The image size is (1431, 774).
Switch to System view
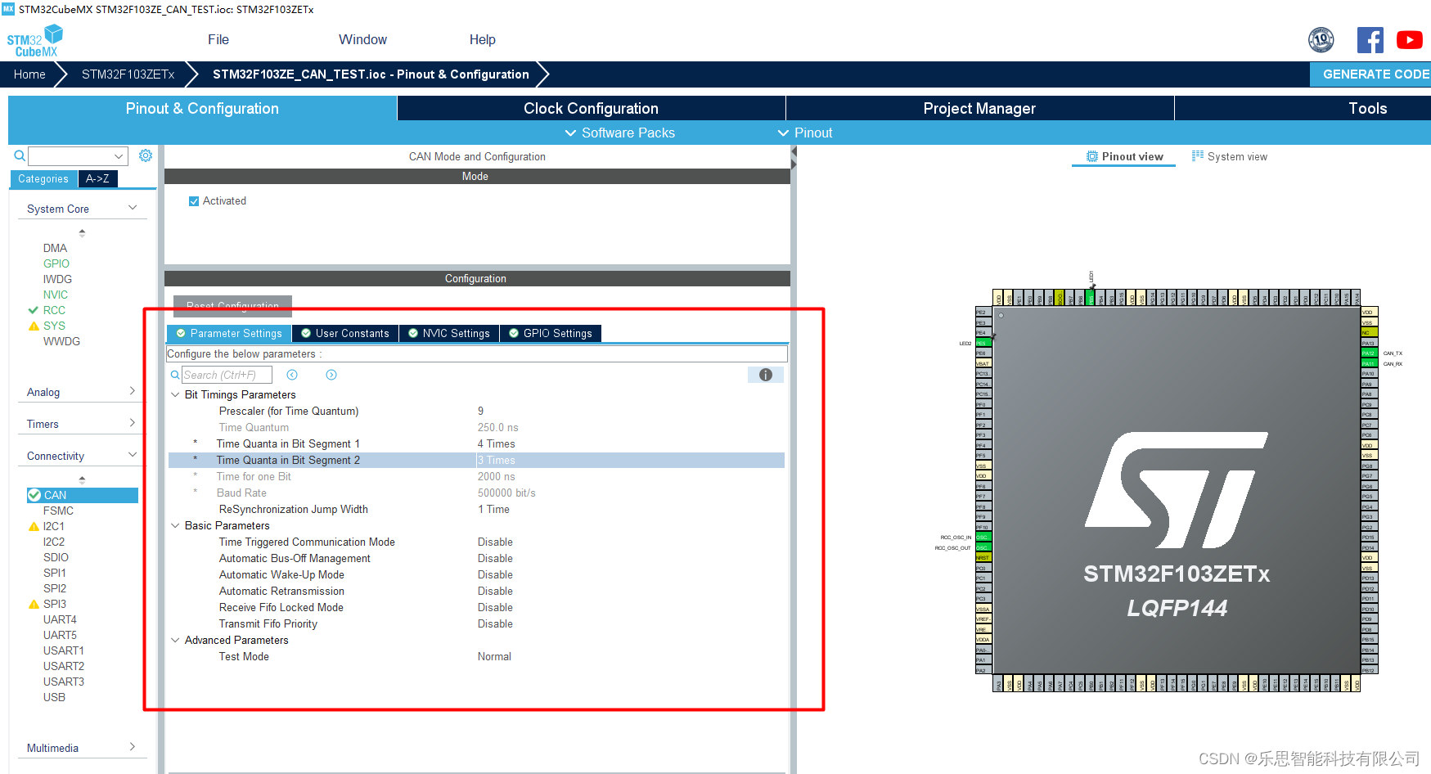click(x=1230, y=156)
